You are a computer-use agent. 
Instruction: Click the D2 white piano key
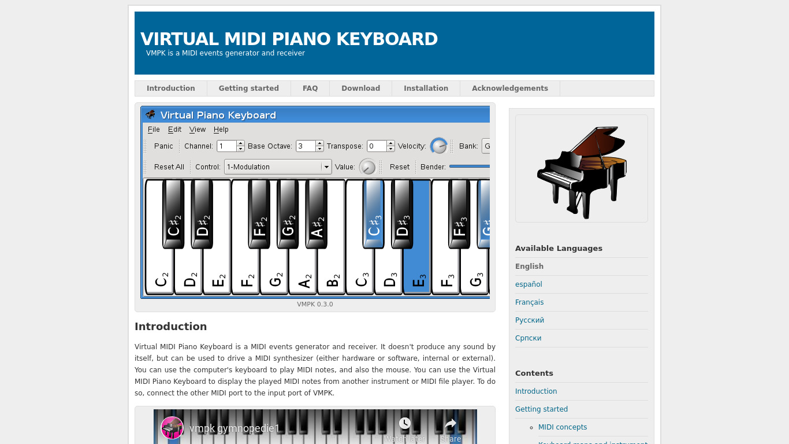point(188,272)
